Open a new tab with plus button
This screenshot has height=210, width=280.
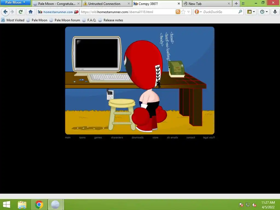(236, 4)
